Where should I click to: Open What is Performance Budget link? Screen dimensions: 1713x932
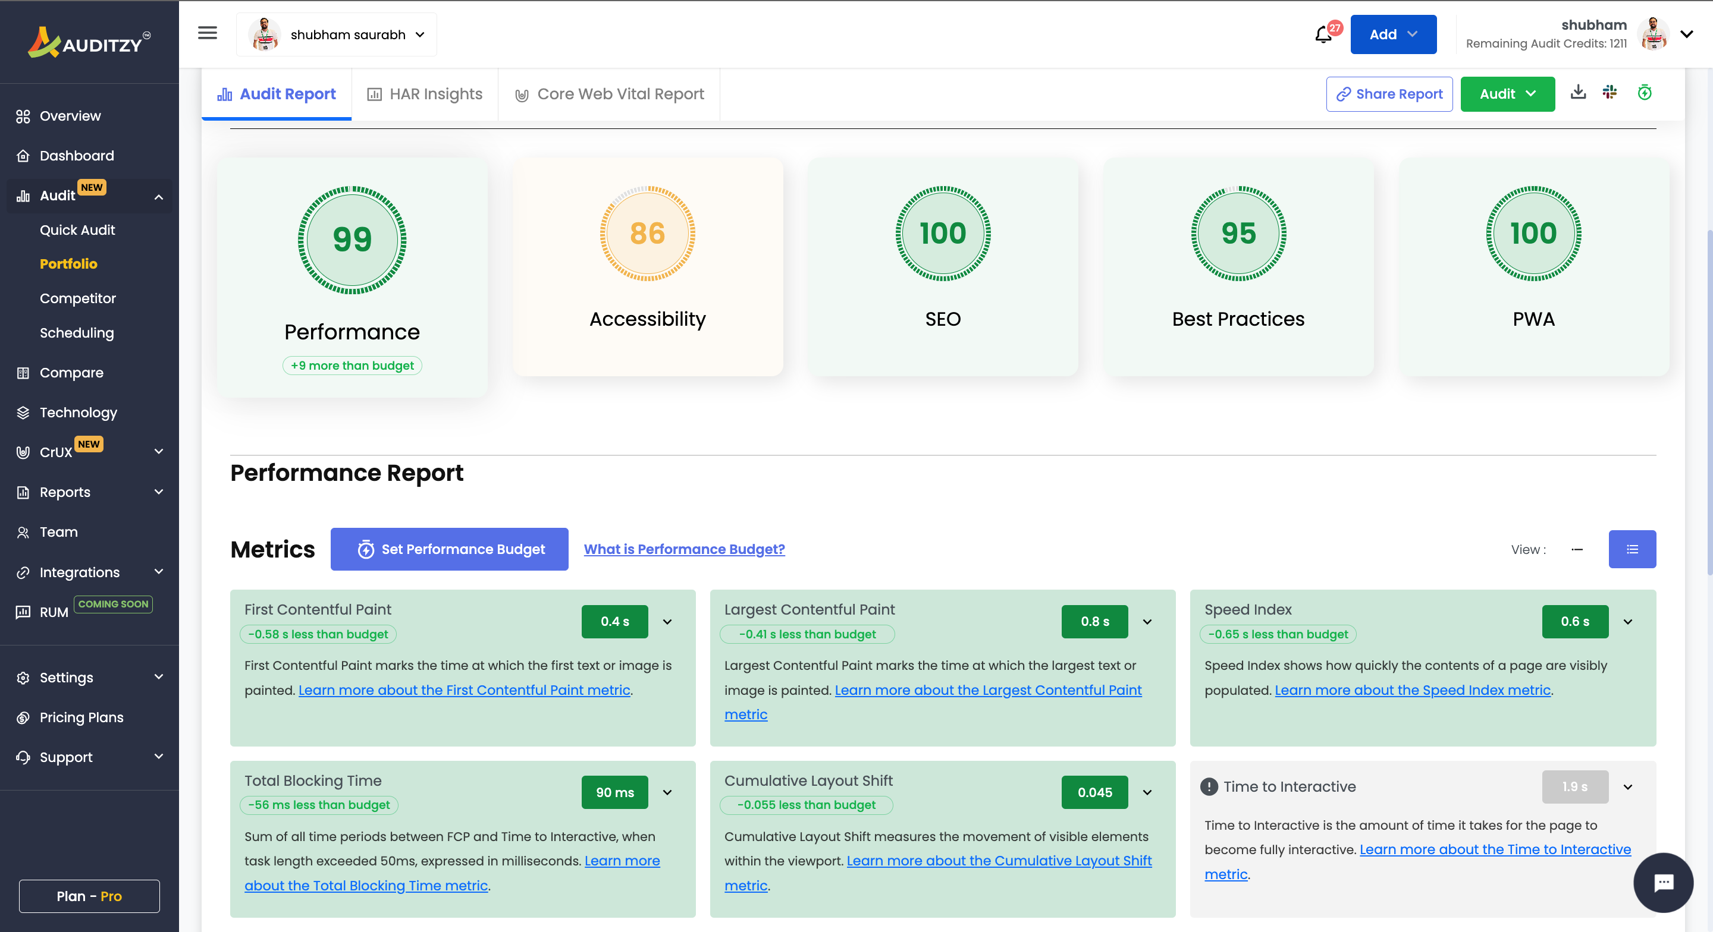pyautogui.click(x=684, y=549)
